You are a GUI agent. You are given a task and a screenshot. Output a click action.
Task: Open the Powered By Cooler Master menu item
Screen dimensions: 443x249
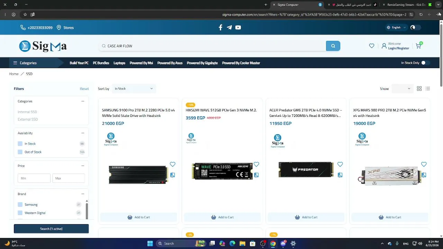click(x=241, y=63)
